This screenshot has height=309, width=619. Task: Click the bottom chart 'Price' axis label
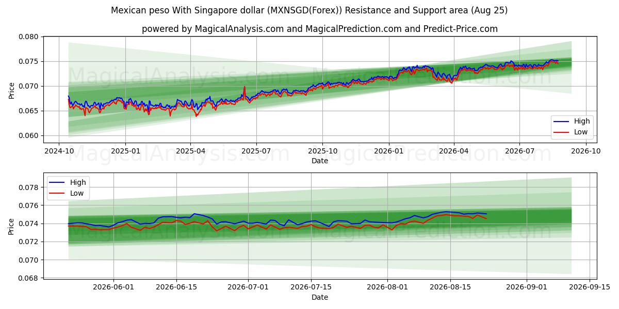[12, 226]
